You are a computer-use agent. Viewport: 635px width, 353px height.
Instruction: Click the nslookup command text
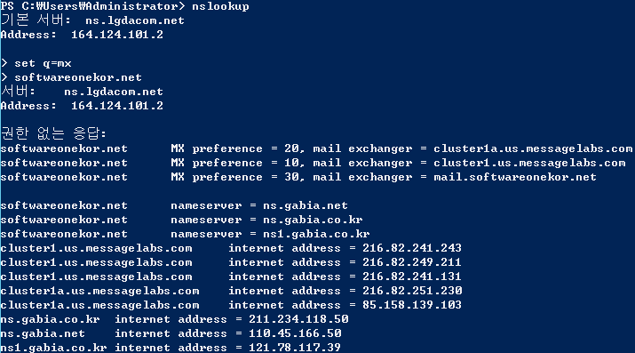[221, 6]
